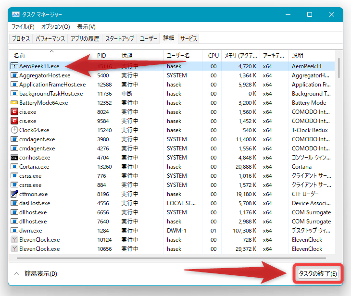Click the ElevenClock.exe icon with PID 10124

tap(14, 240)
